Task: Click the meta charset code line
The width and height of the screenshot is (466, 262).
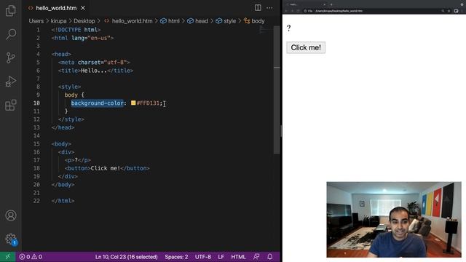Action: [94, 63]
